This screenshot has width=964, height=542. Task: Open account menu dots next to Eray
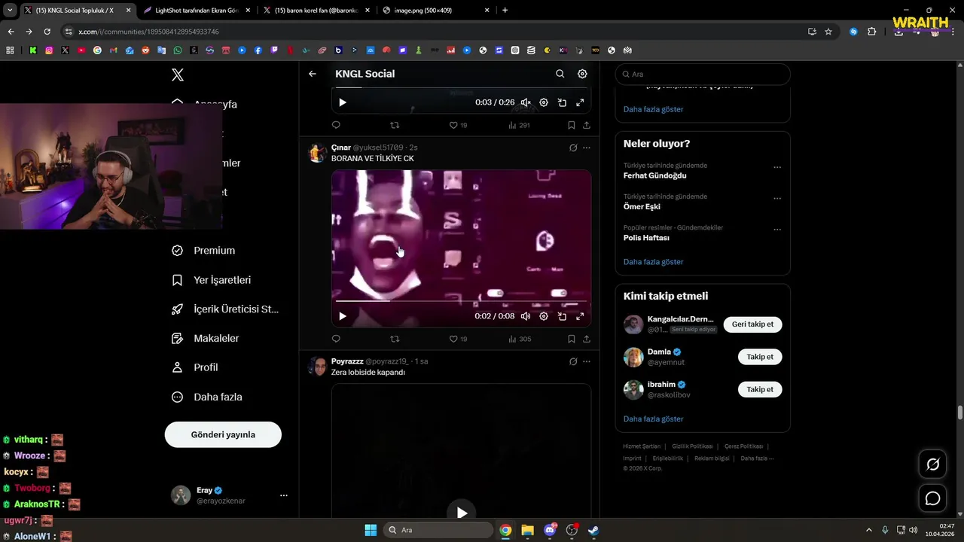pyautogui.click(x=284, y=495)
